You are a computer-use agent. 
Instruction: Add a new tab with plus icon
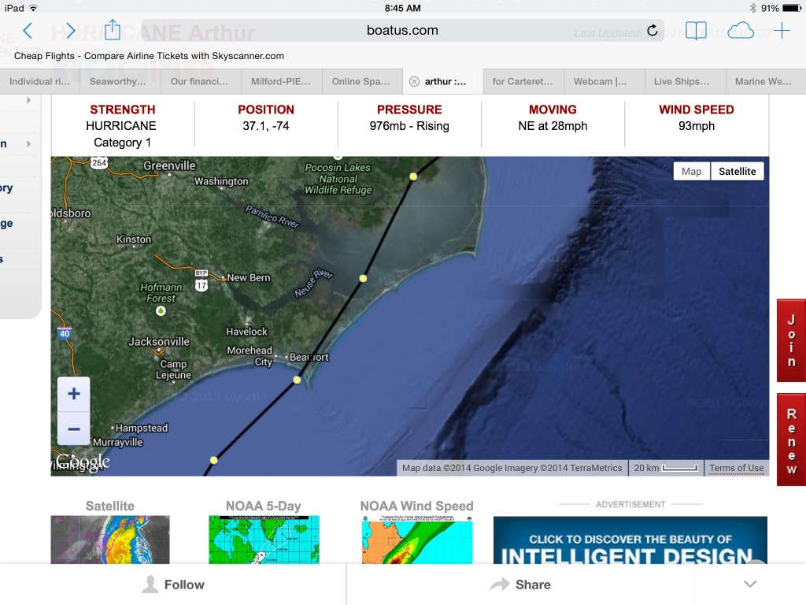tap(782, 31)
